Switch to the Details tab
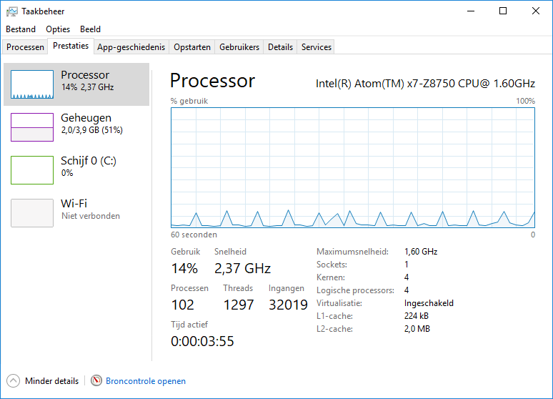Viewport: 553px width, 399px height. tap(280, 47)
